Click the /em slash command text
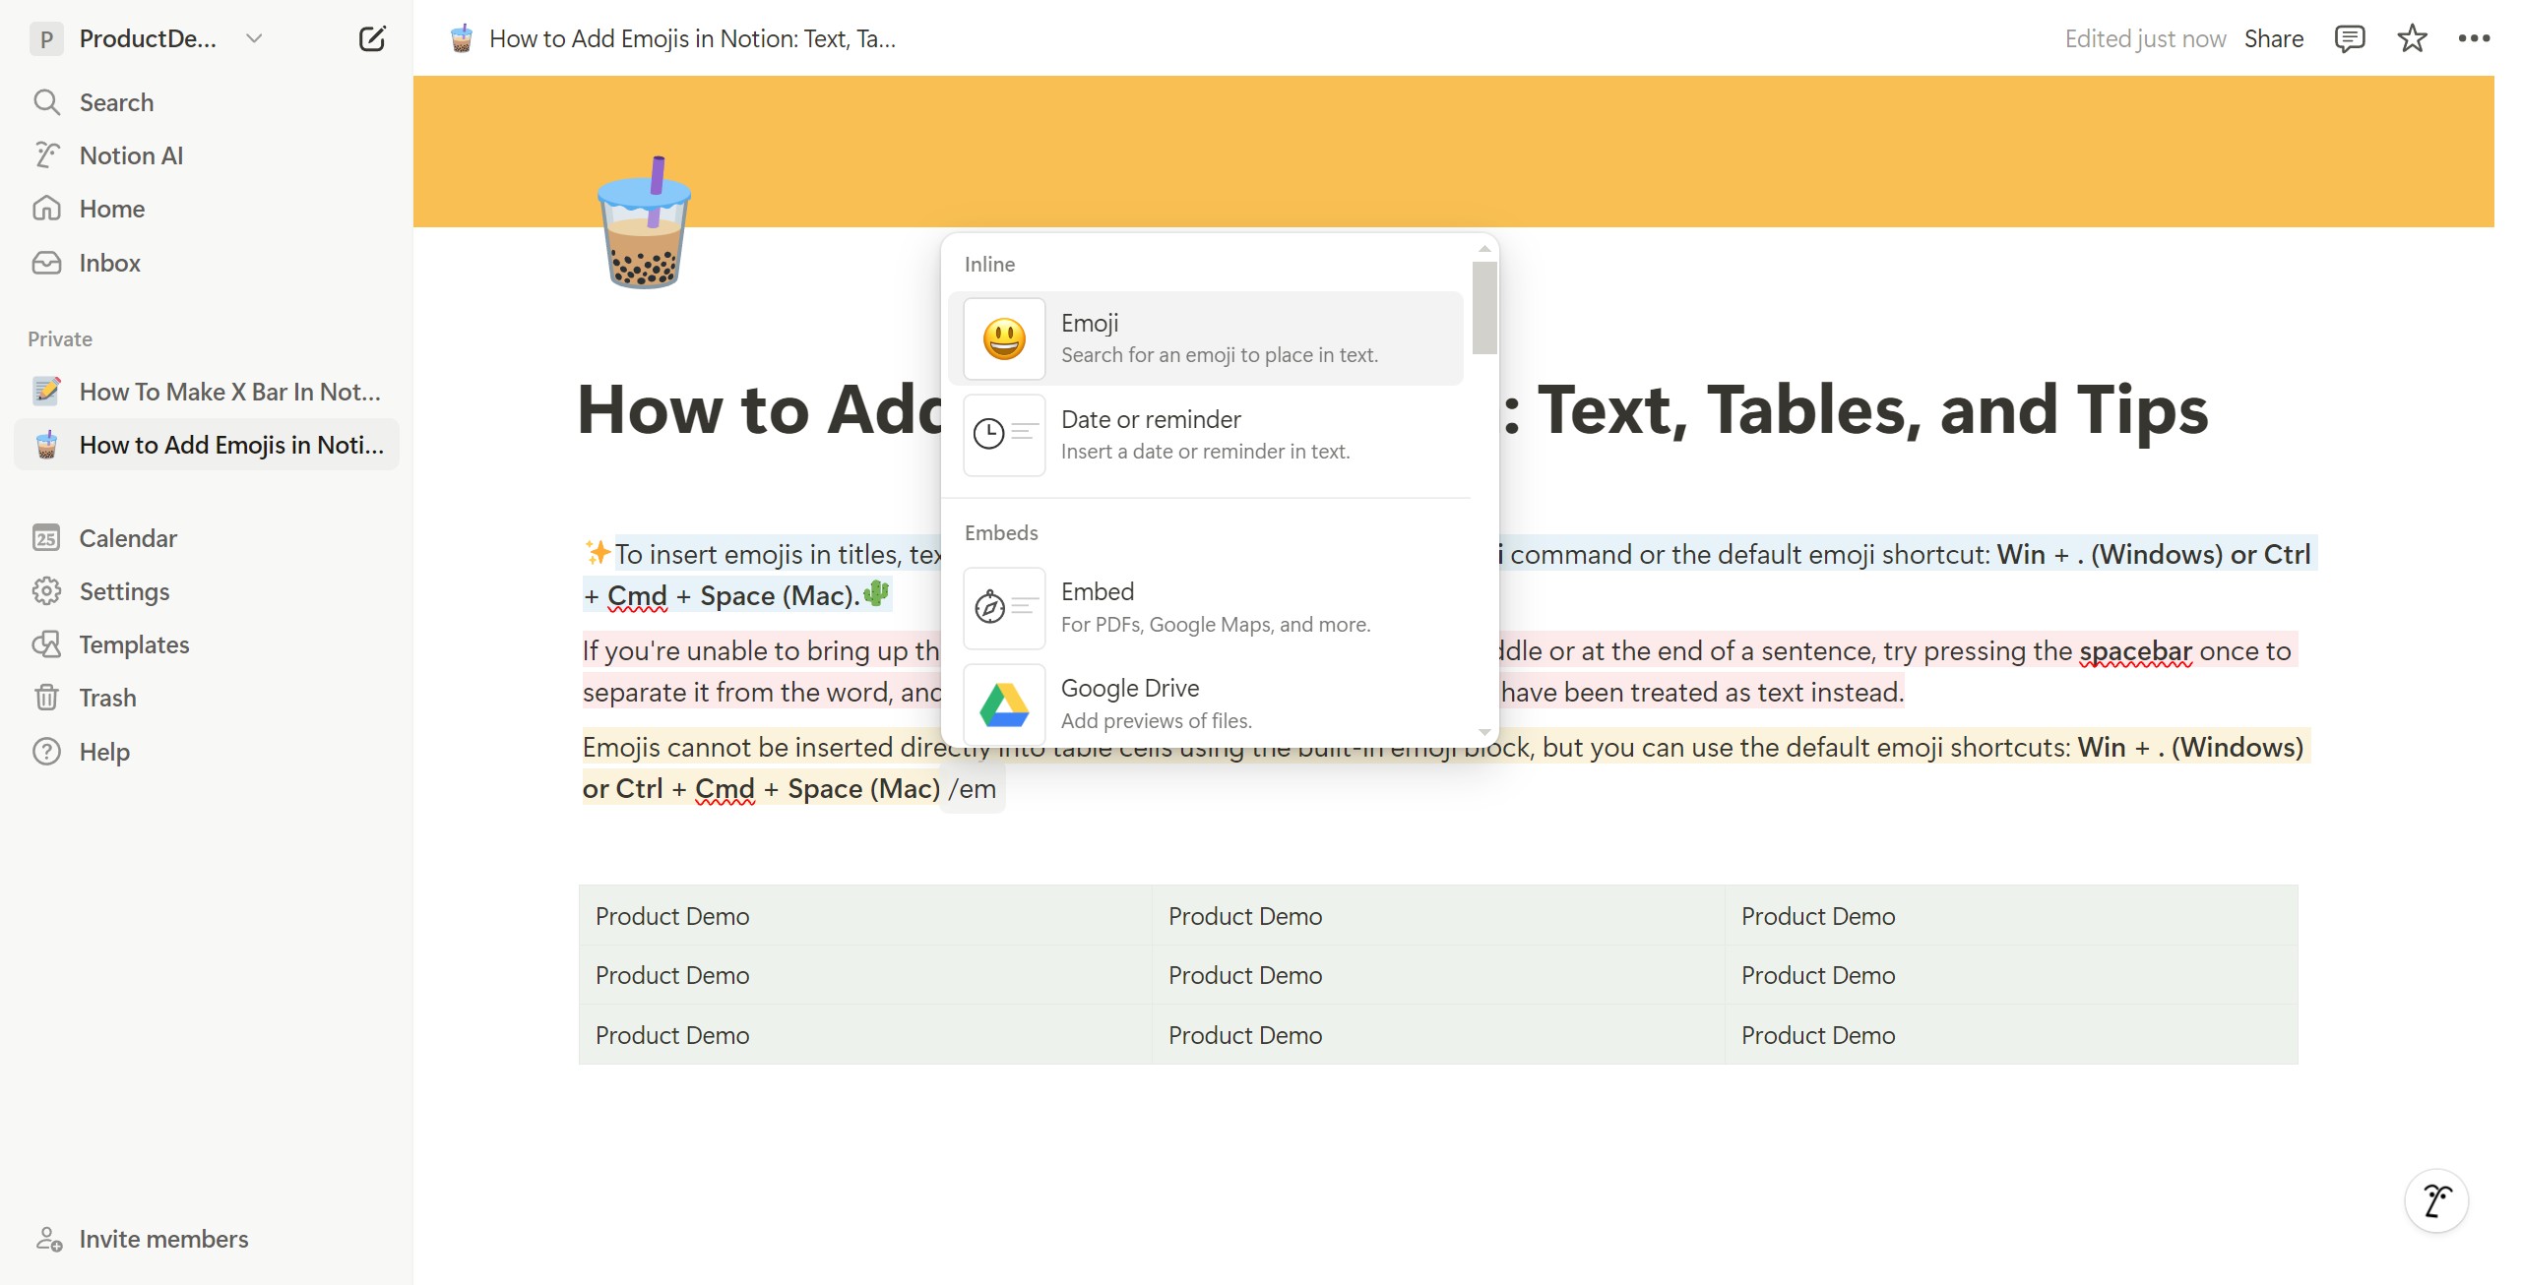 [971, 789]
